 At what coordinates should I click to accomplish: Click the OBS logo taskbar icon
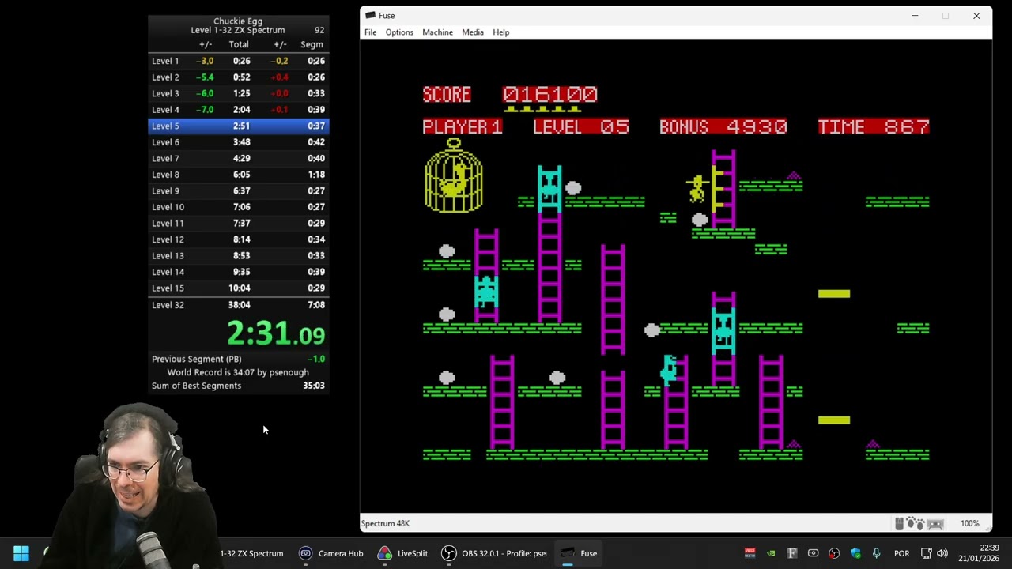(x=448, y=553)
